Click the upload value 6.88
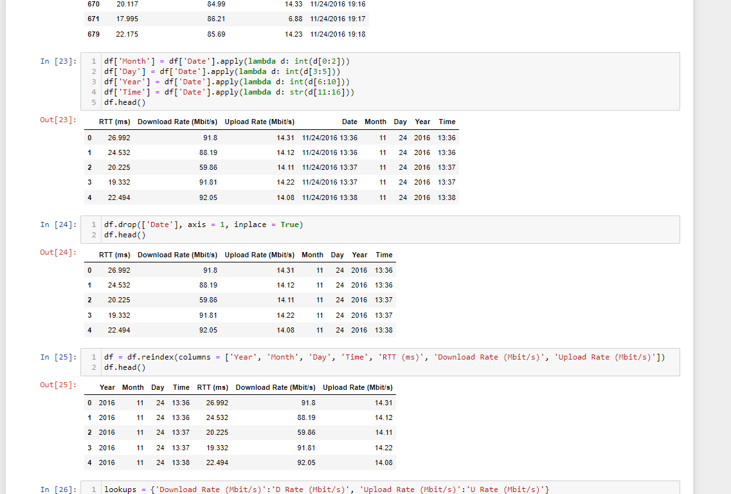Viewport: 731px width, 494px height. pyautogui.click(x=296, y=19)
